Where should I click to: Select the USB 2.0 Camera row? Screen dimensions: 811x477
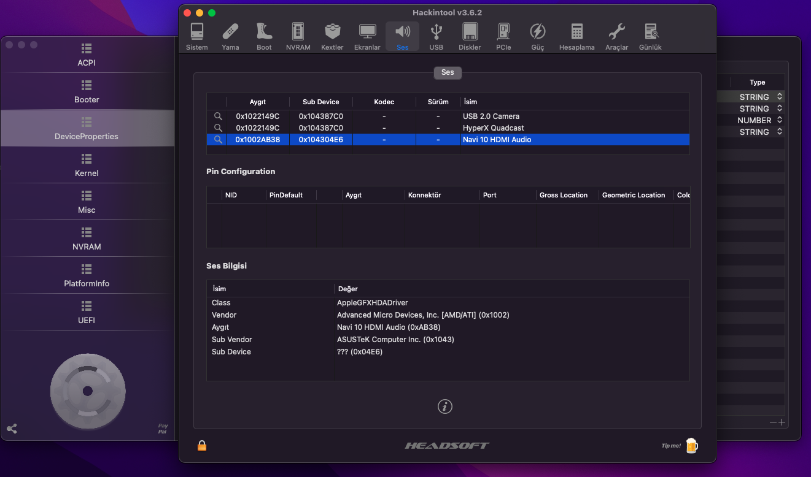(x=491, y=116)
